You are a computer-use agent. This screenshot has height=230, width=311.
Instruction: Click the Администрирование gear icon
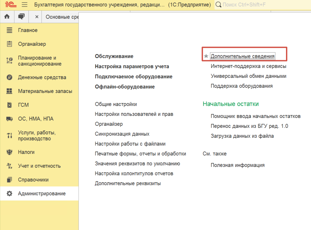9,193
